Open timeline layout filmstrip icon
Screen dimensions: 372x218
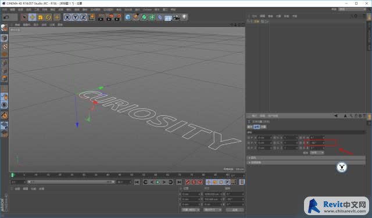(242, 182)
